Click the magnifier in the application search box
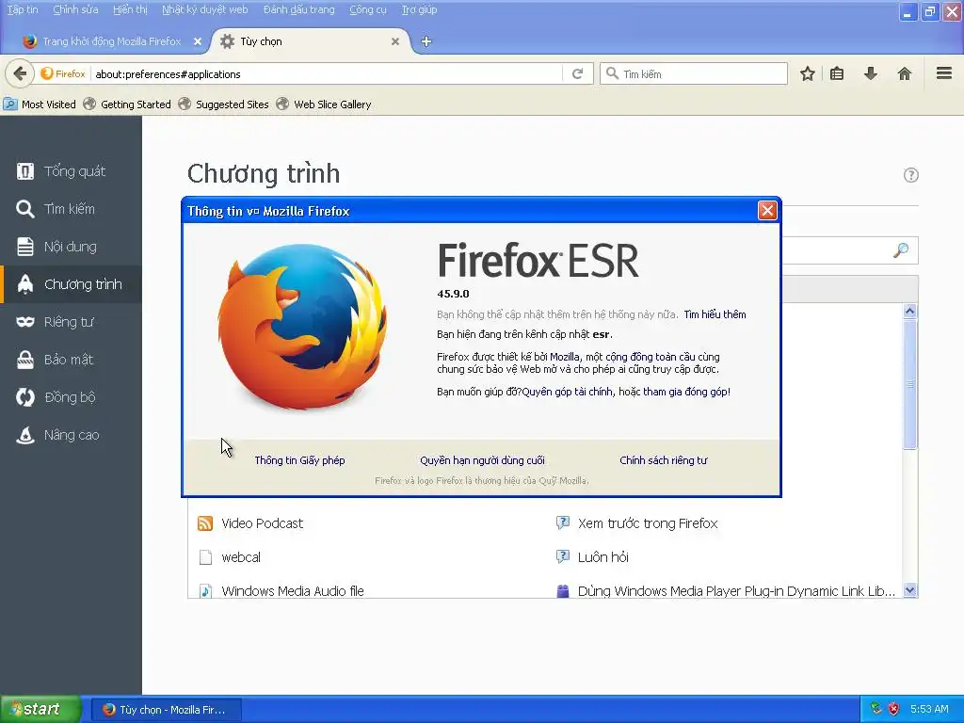Image resolution: width=964 pixels, height=723 pixels. 901,250
